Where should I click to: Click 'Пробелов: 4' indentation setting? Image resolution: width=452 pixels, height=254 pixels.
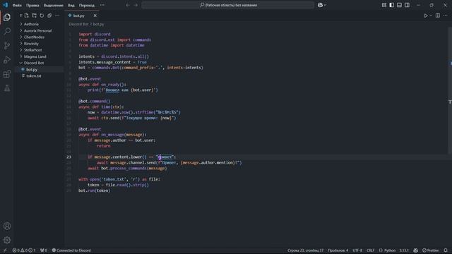pos(338,250)
